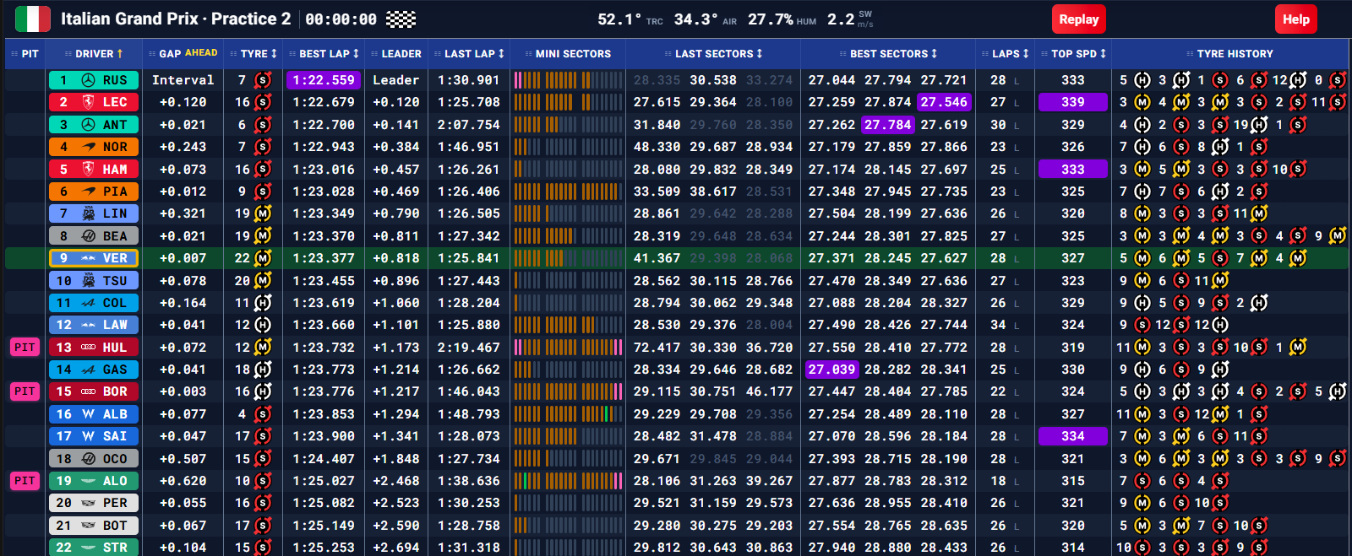Sort by the LAPS column header
Screen dimensions: 1352x556
1005,53
